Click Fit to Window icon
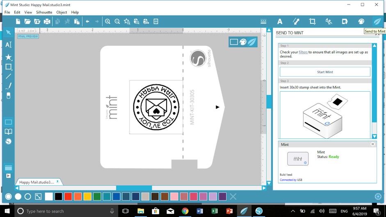386x217 pixels. pyautogui.click(x=156, y=21)
